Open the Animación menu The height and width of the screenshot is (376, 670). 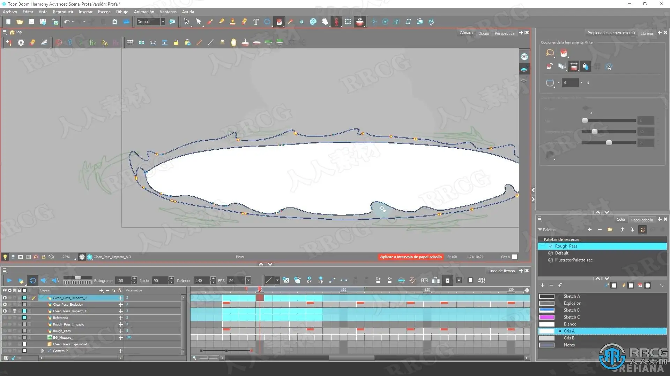144,12
